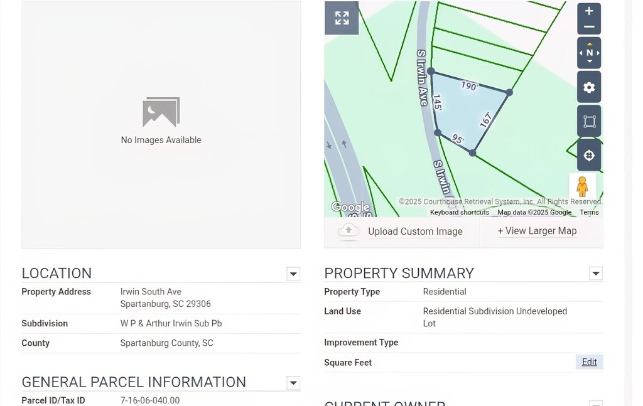The height and width of the screenshot is (406, 643).
Task: Collapse the Location section
Action: tap(293, 274)
